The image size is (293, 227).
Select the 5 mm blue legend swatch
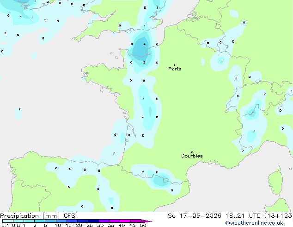pyautogui.click(x=50, y=221)
